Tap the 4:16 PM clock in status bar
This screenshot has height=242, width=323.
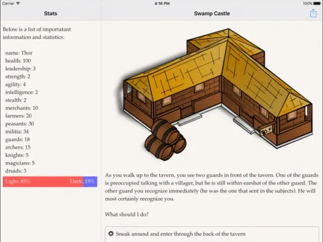(x=162, y=3)
